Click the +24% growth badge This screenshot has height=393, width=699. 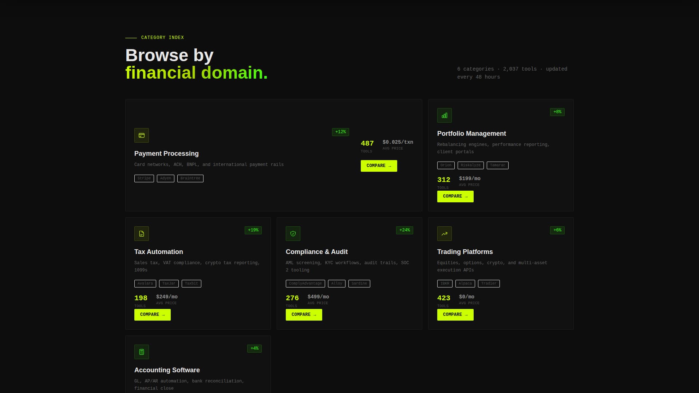tap(404, 230)
